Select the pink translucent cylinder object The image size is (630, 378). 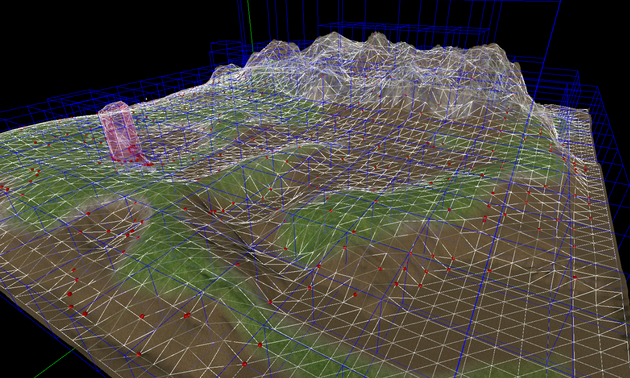120,134
